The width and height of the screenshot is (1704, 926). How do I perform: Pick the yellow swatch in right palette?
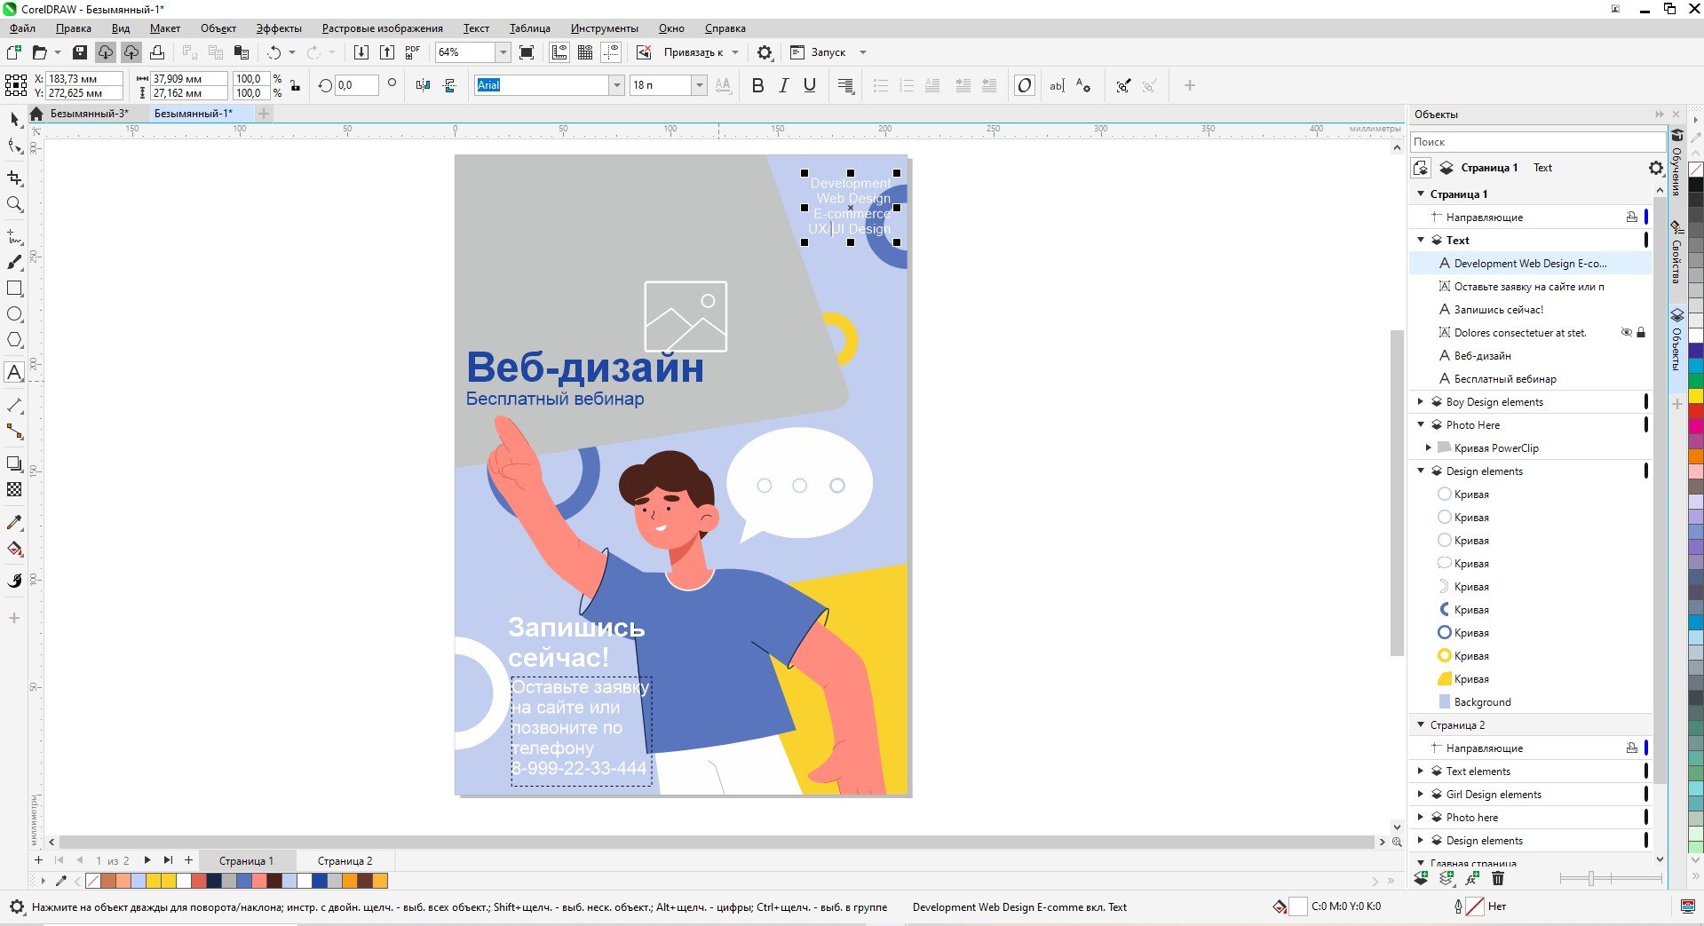pyautogui.click(x=1695, y=396)
